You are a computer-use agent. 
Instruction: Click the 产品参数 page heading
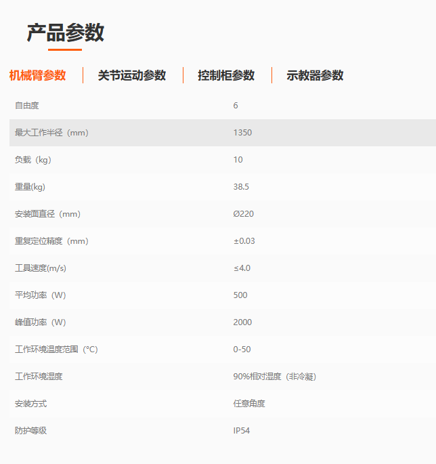click(x=65, y=33)
